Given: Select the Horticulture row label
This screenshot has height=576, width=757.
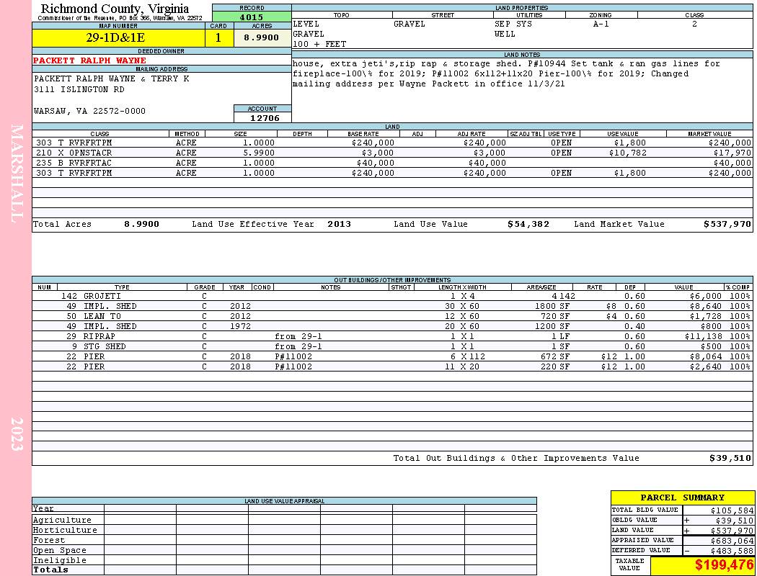Looking at the screenshot, I should tap(65, 530).
